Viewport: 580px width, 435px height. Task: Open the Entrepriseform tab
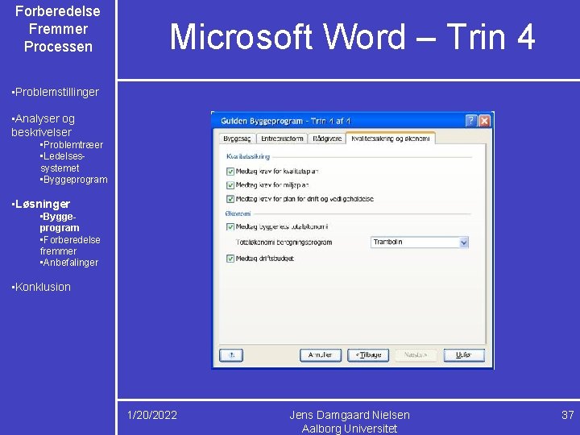tap(282, 139)
